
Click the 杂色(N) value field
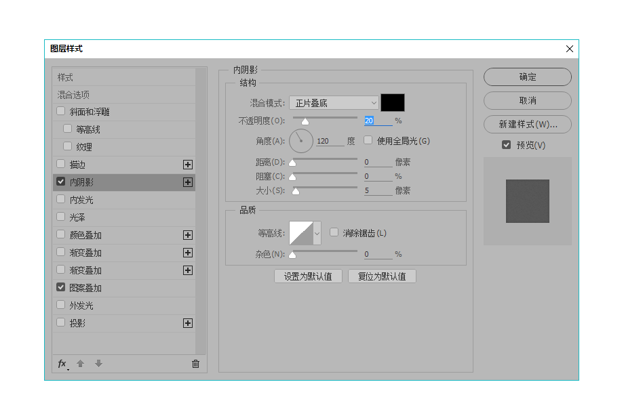pyautogui.click(x=378, y=254)
